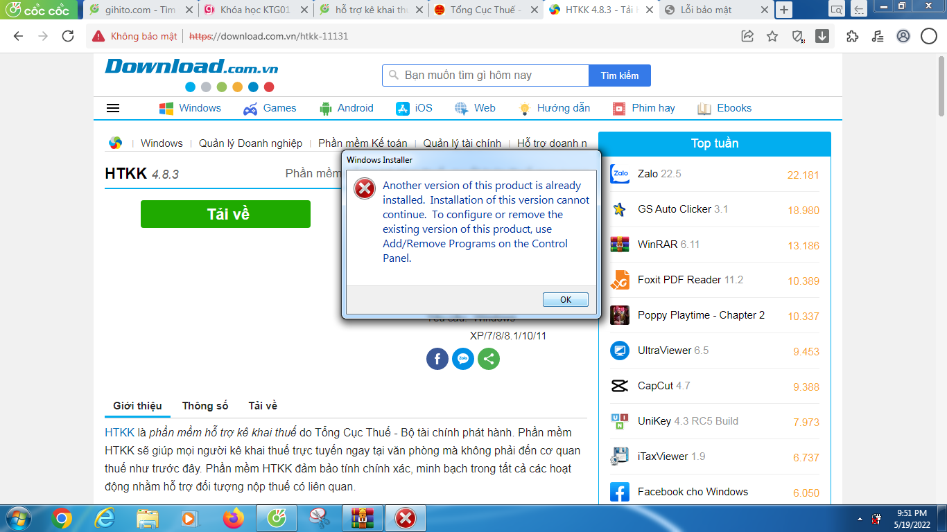The height and width of the screenshot is (532, 947).
Task: Open the user profile icon
Action: click(x=903, y=36)
